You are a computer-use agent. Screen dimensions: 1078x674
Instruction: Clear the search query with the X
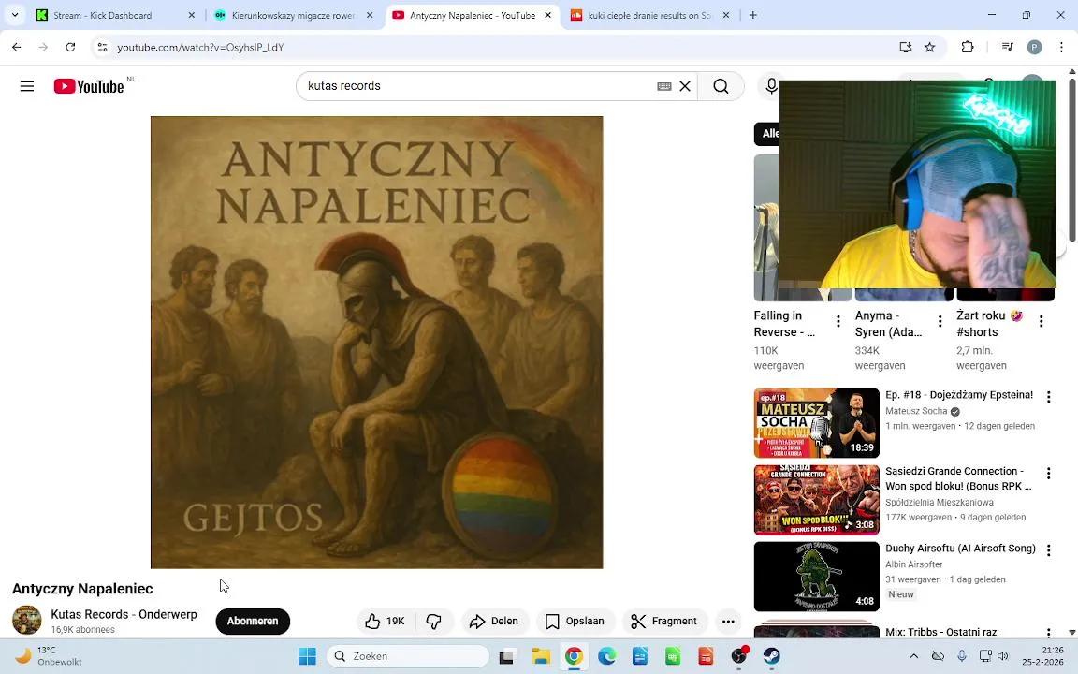click(x=685, y=86)
